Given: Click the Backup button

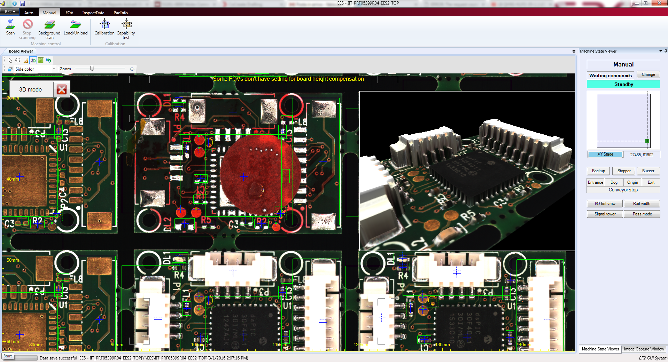Looking at the screenshot, I should [x=598, y=171].
